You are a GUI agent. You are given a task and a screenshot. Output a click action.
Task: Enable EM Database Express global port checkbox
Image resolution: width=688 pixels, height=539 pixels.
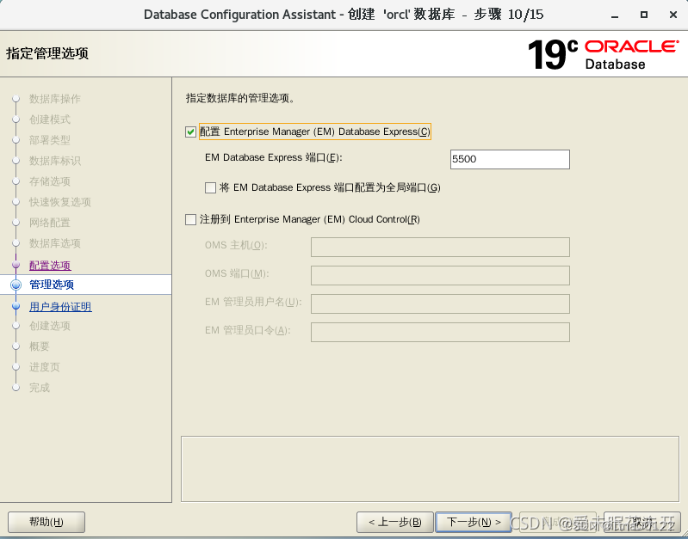211,188
